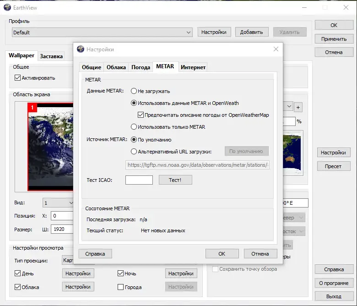Select Альтернативный URL загрузки radio option

pyautogui.click(x=134, y=151)
